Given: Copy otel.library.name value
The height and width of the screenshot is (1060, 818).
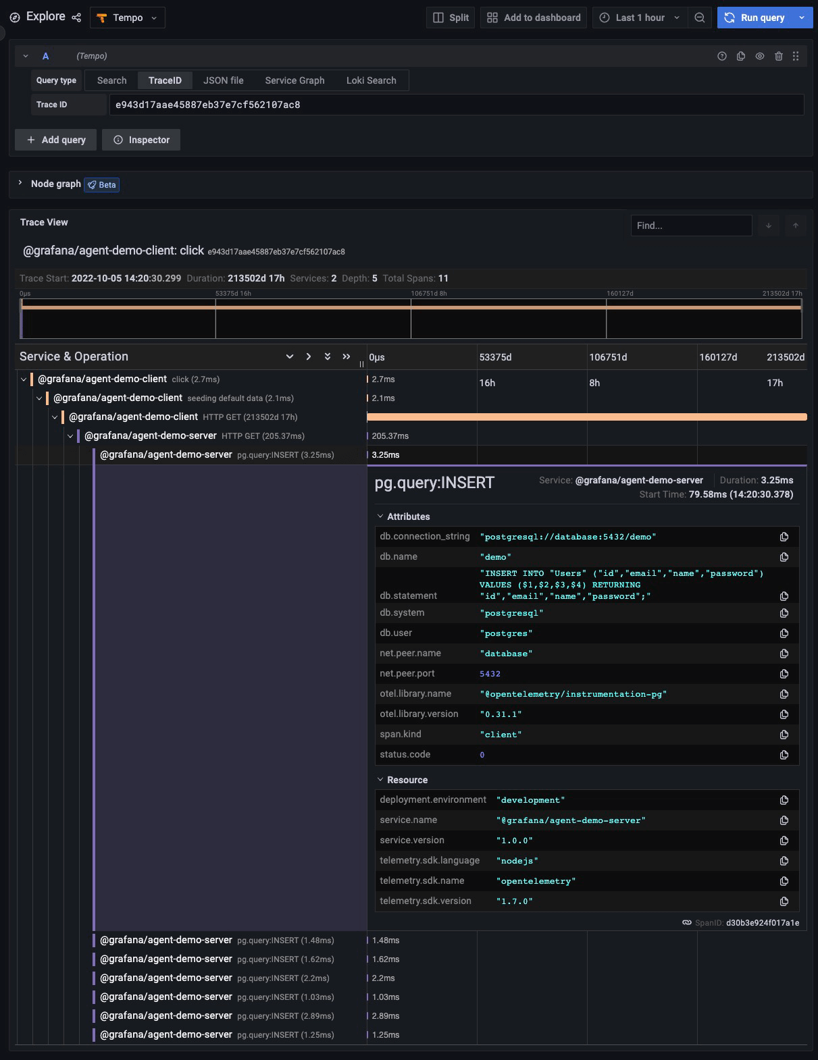Looking at the screenshot, I should pos(784,694).
